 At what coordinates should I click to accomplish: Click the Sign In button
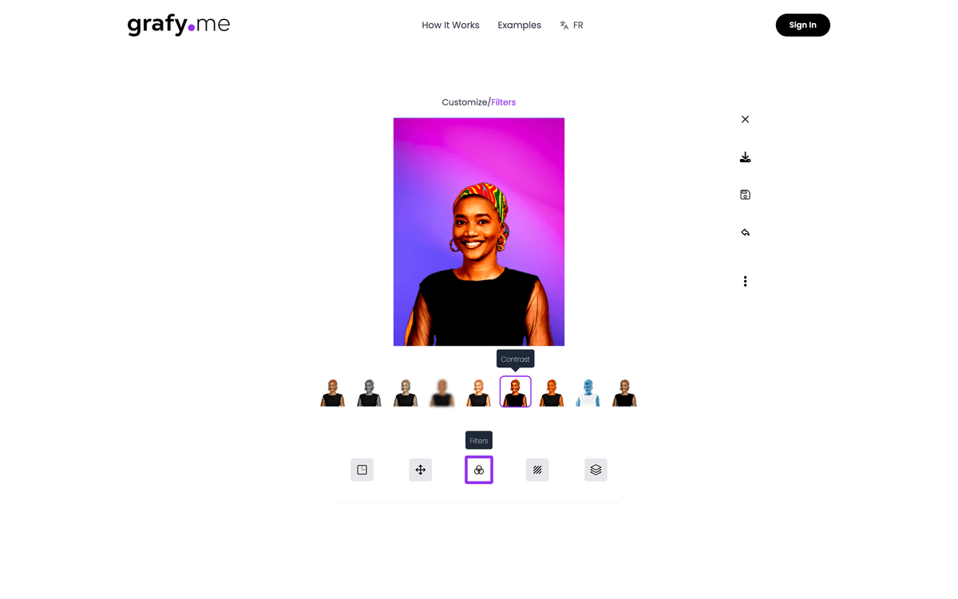click(802, 25)
